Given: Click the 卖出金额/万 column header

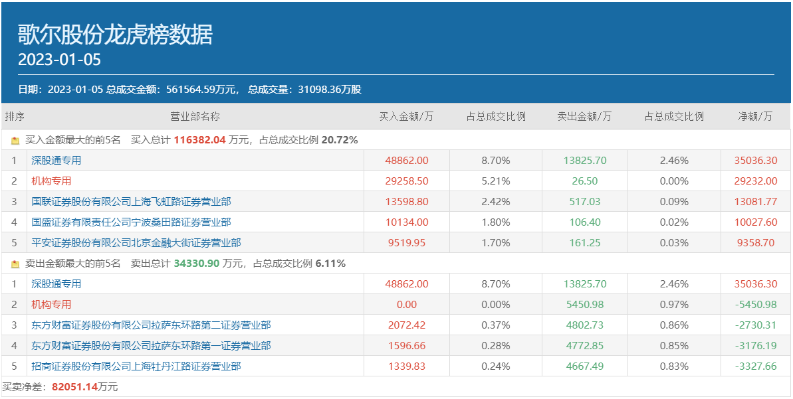Looking at the screenshot, I should tap(584, 117).
